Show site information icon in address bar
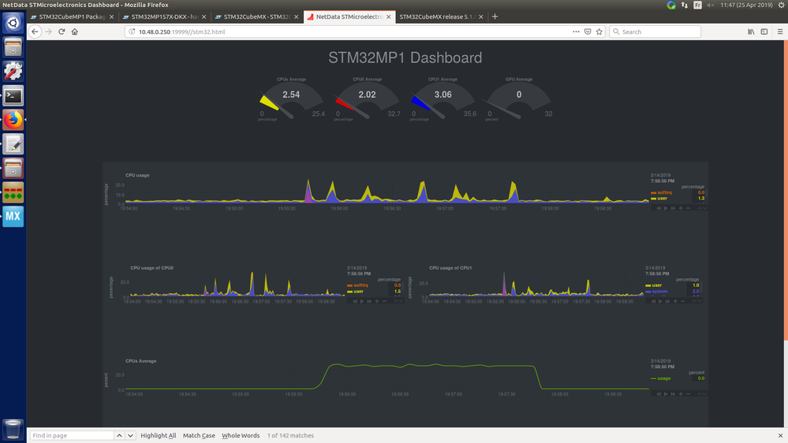Image resolution: width=788 pixels, height=443 pixels. point(132,32)
